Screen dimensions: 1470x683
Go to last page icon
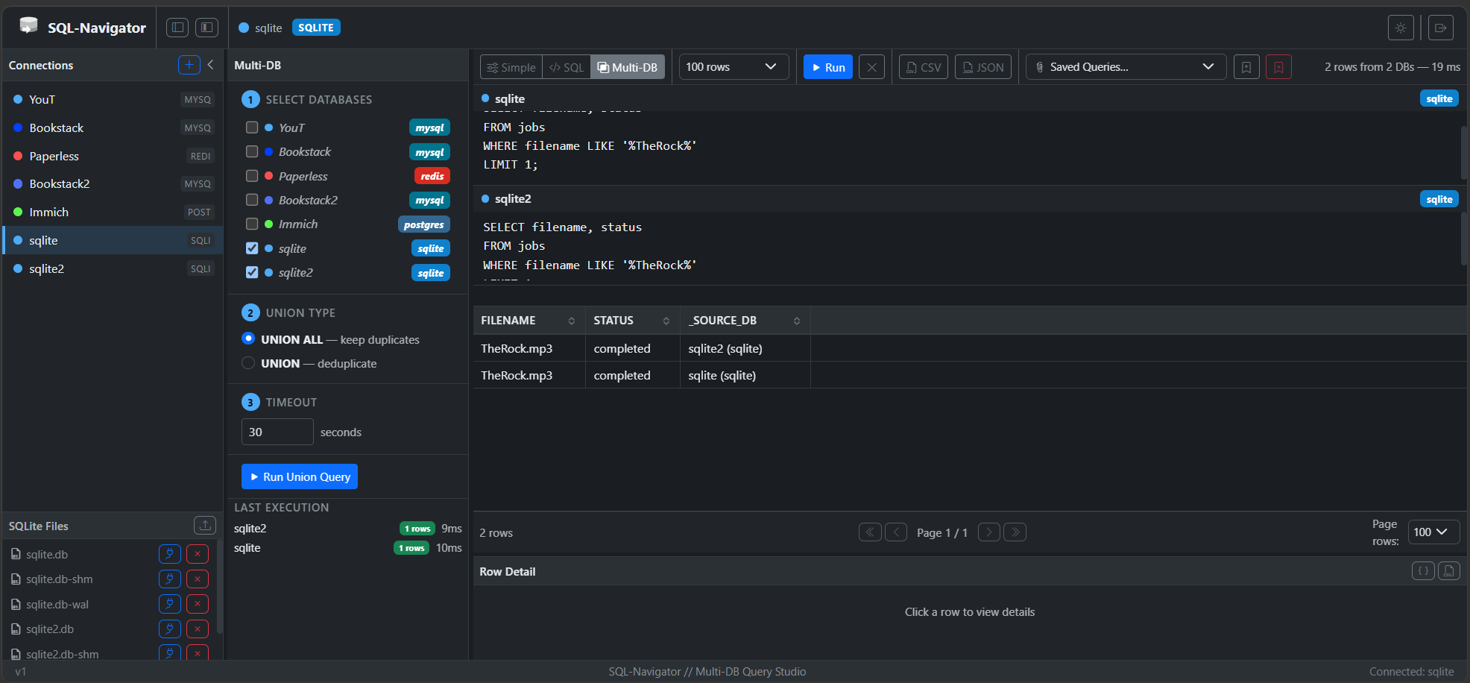tap(1015, 532)
